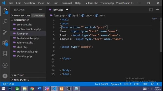163x91 pixels.
Task: Click the Split Editor Right icon
Action: click(x=151, y=10)
